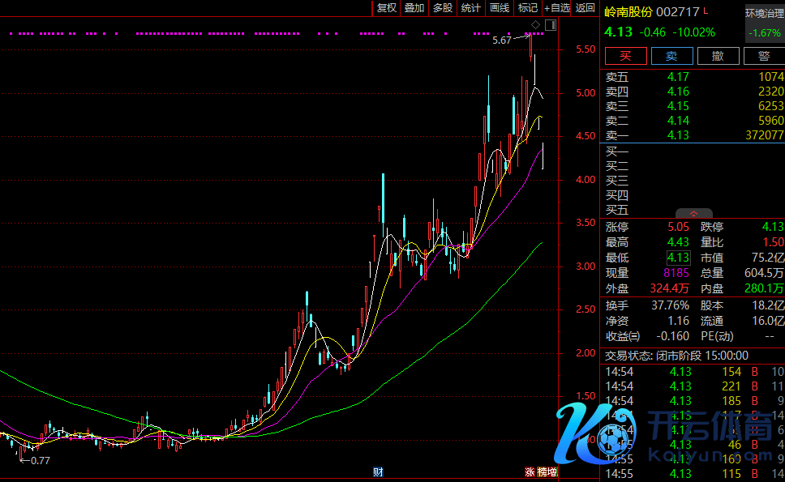Open the 叠加 overlay menu
785x482 pixels.
414,8
